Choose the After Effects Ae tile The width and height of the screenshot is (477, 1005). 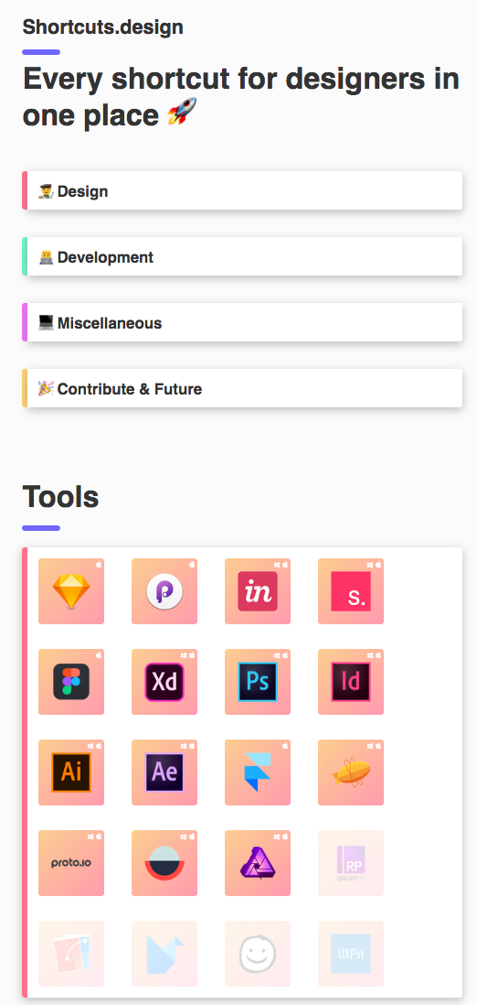[164, 773]
